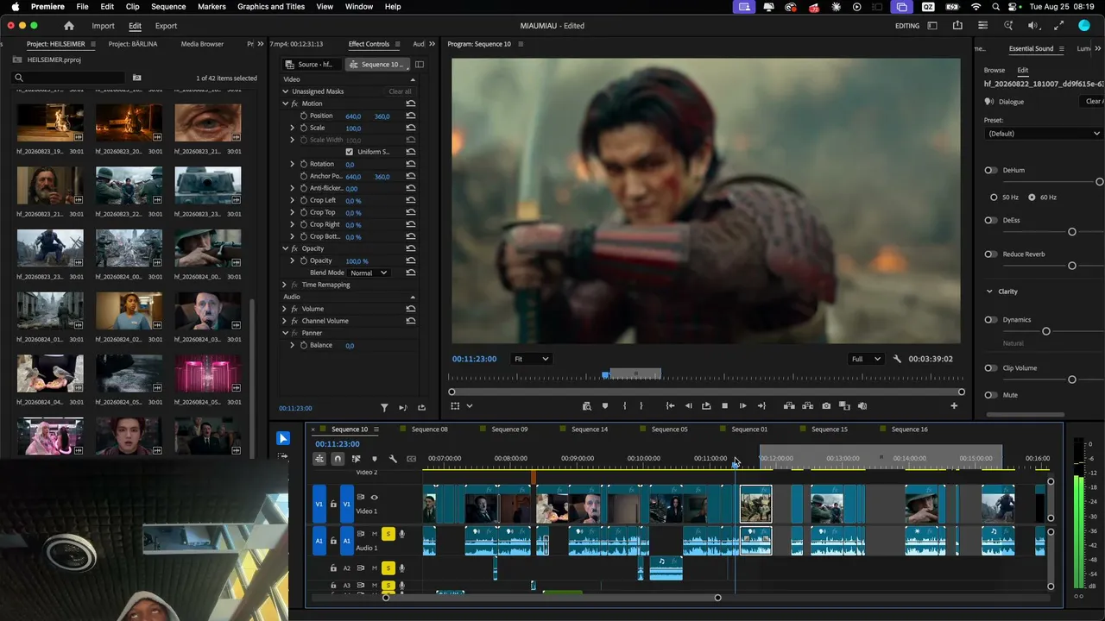Toggle animation stopwatch for Scale

[x=304, y=128]
